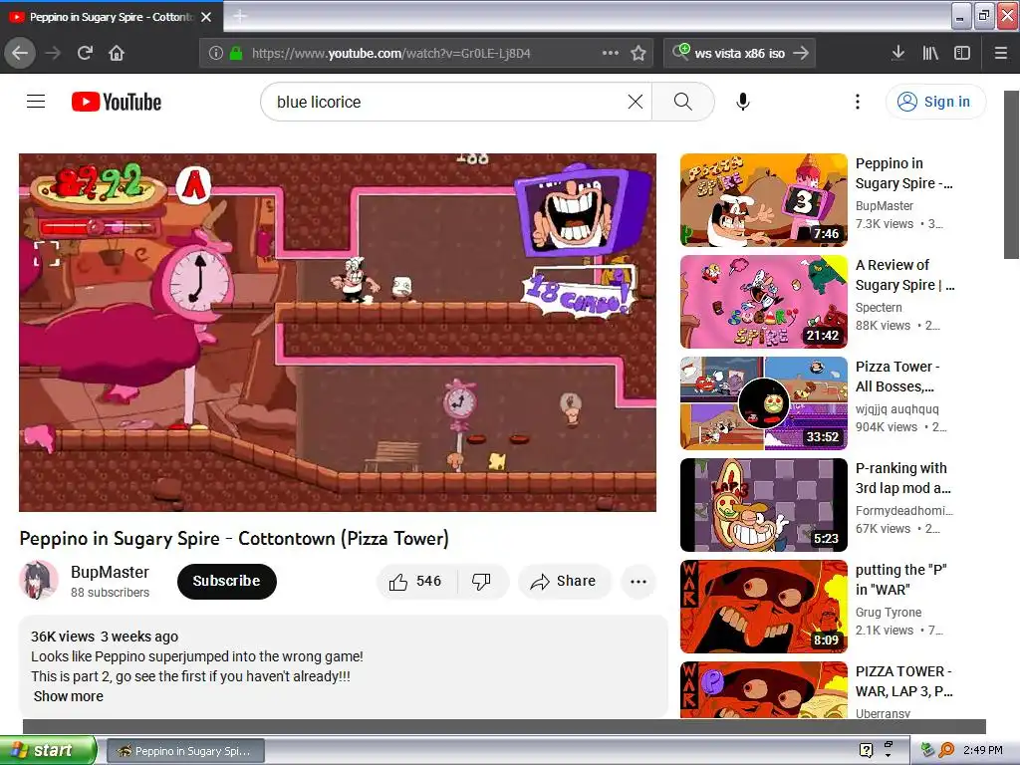The image size is (1020, 765).
Task: Open 'Pizza Tower - All Bosses' video title
Action: (x=897, y=376)
